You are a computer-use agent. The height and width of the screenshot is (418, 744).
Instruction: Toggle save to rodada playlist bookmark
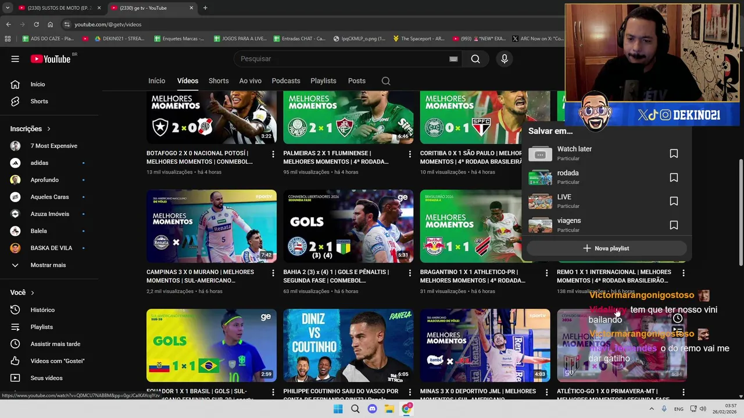click(x=674, y=178)
